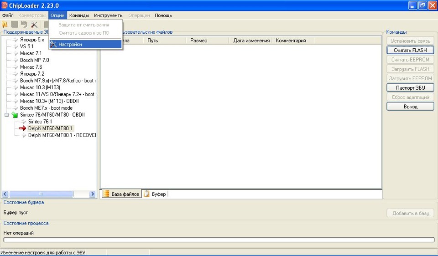Select Delphi MT60/MT80.1 - RECOVERY tree item

tap(62, 135)
